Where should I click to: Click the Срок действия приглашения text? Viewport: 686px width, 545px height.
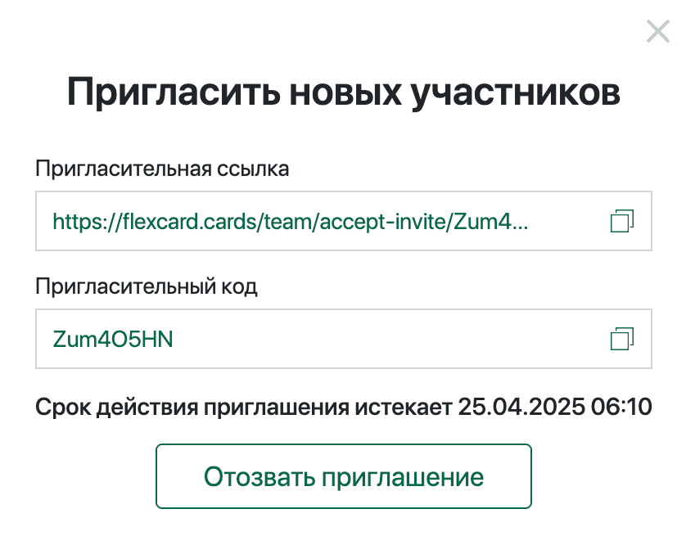tap(192, 408)
